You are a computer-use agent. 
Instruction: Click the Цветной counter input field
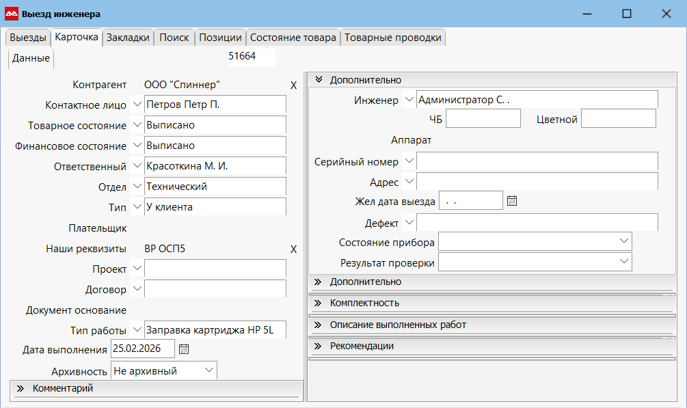618,120
